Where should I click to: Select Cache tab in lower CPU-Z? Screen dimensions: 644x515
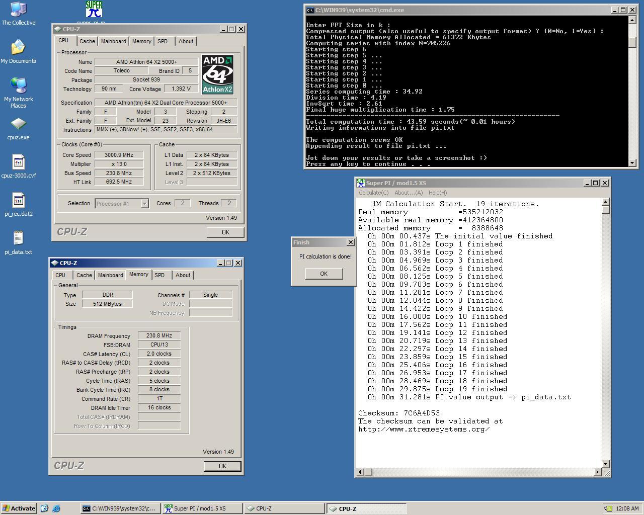(x=84, y=275)
